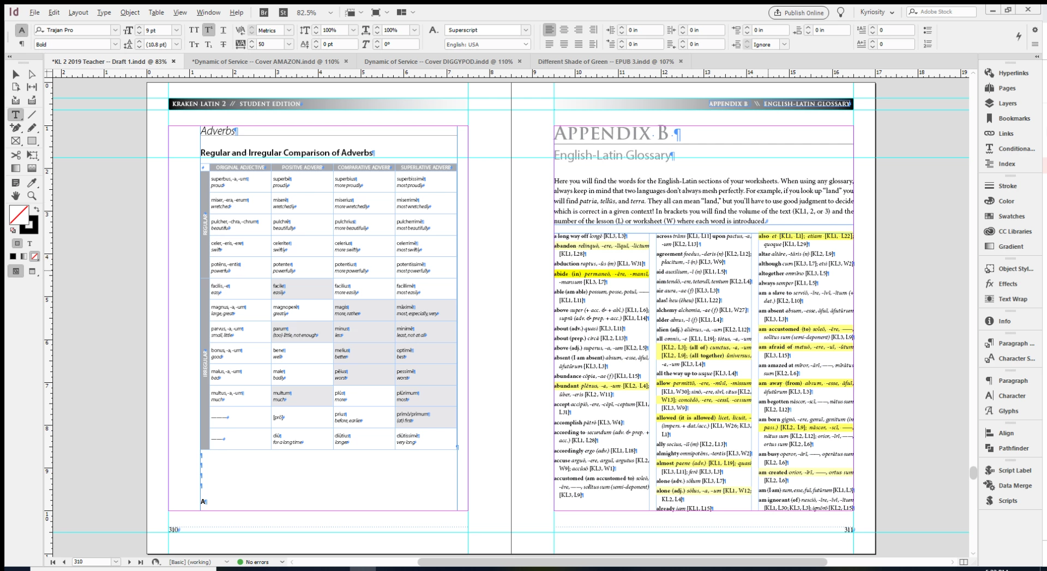Click the lightbulb tips icon

tap(840, 12)
